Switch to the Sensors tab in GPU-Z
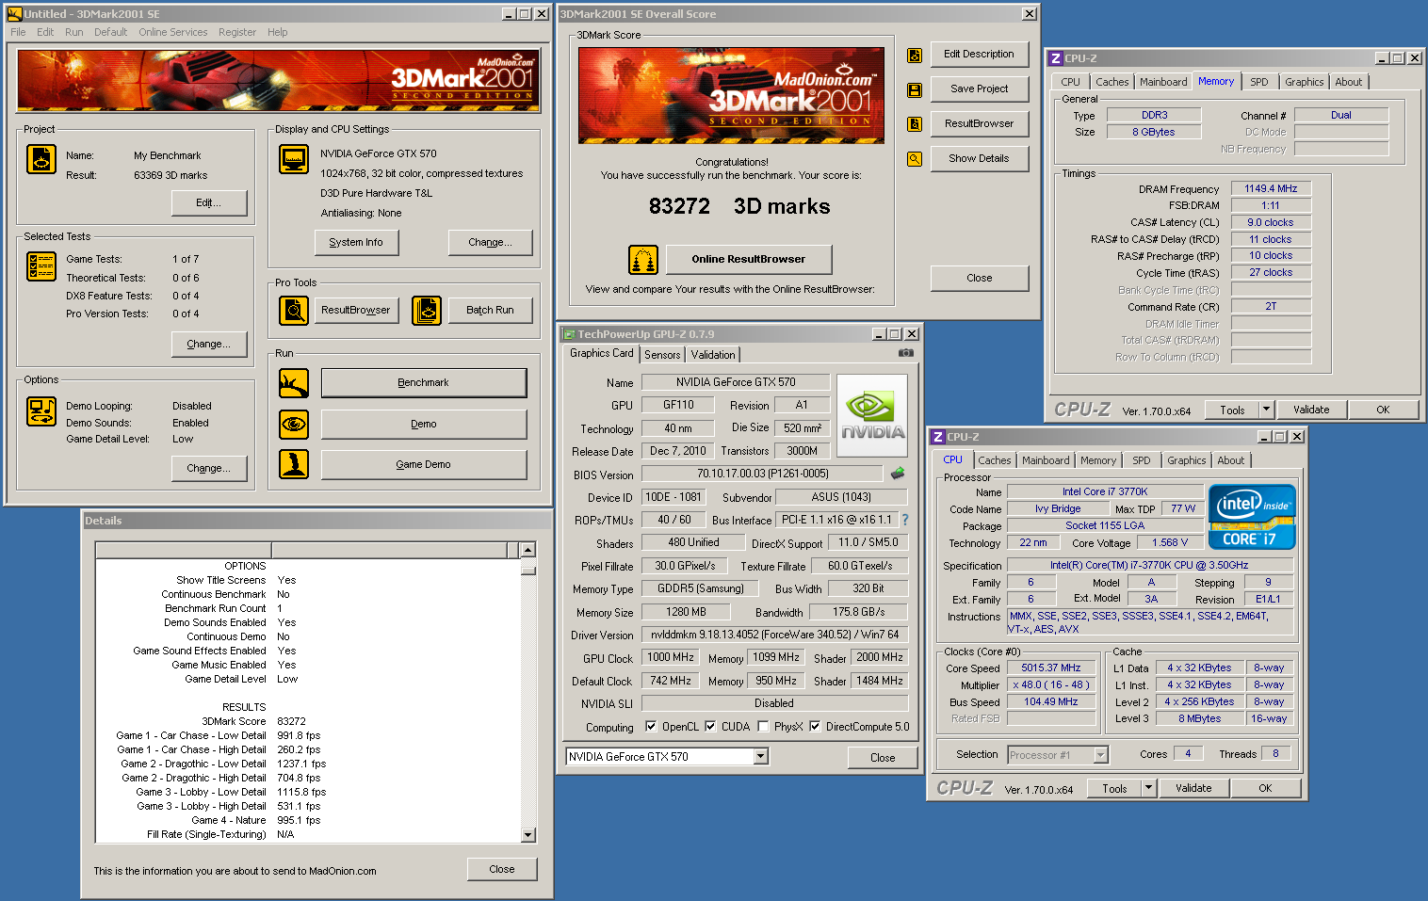 (662, 355)
